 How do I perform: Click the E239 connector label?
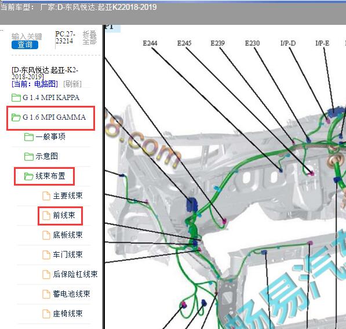point(217,43)
